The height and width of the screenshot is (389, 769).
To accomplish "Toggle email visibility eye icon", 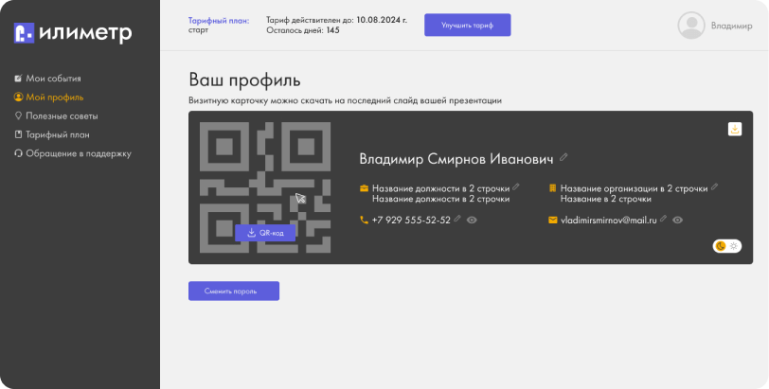I will [x=677, y=220].
